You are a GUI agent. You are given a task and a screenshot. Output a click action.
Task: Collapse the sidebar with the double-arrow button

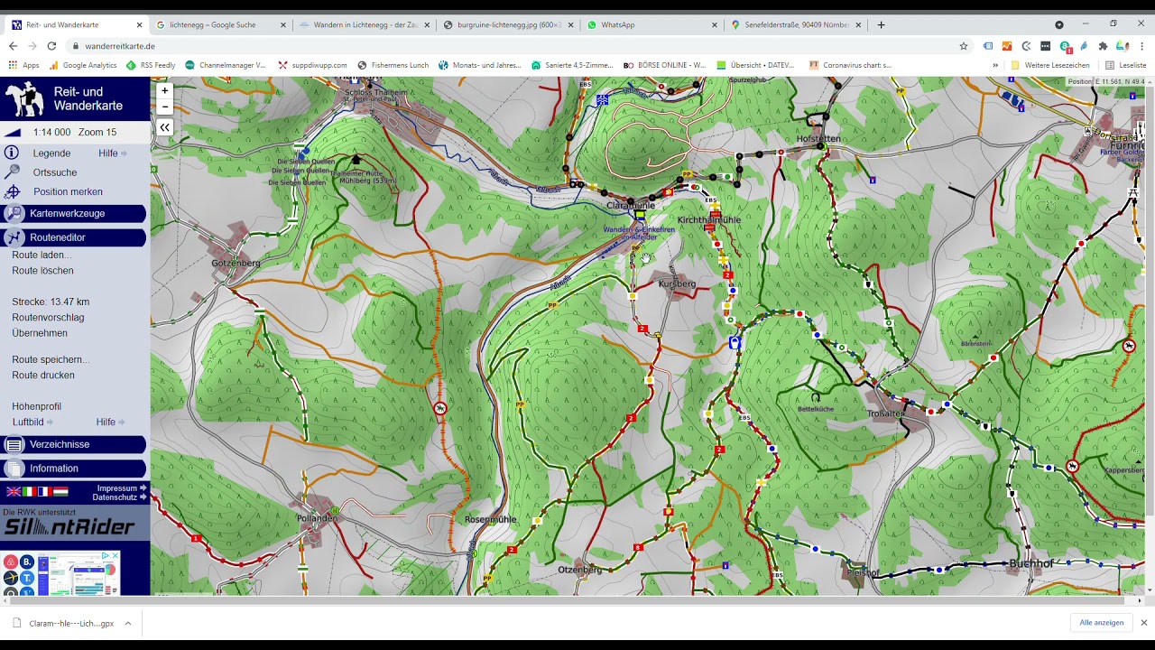(x=164, y=128)
